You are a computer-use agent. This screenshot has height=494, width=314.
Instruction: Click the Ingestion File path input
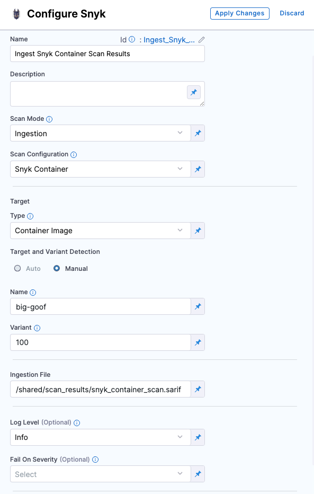(101, 389)
